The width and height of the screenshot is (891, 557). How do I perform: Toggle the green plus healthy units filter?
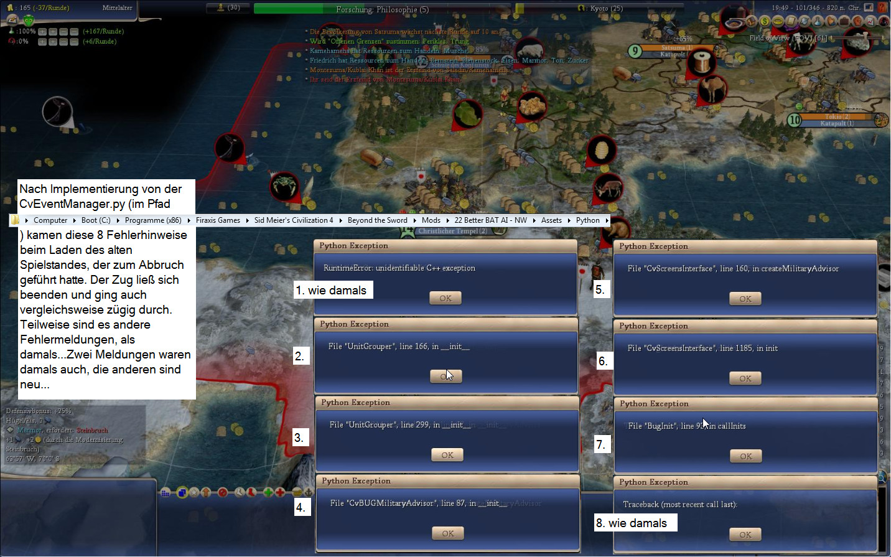tap(268, 492)
